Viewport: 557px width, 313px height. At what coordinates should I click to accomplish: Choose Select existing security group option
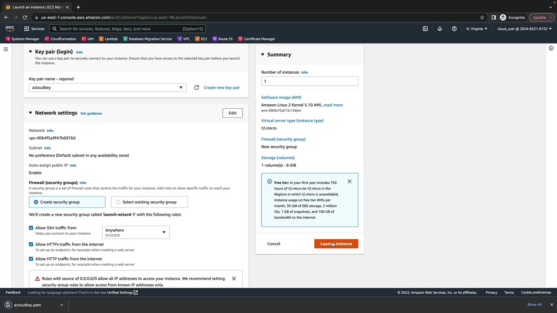point(149,202)
